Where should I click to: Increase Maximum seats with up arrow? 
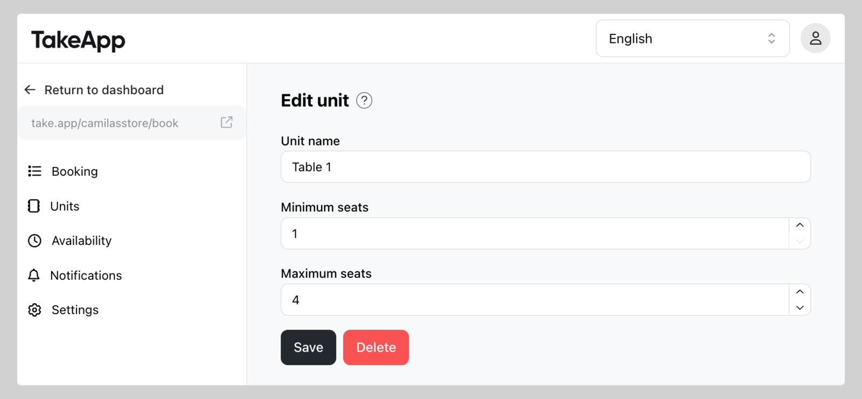(800, 292)
